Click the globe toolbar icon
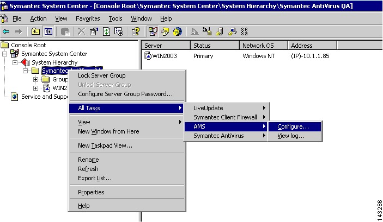 point(178,31)
